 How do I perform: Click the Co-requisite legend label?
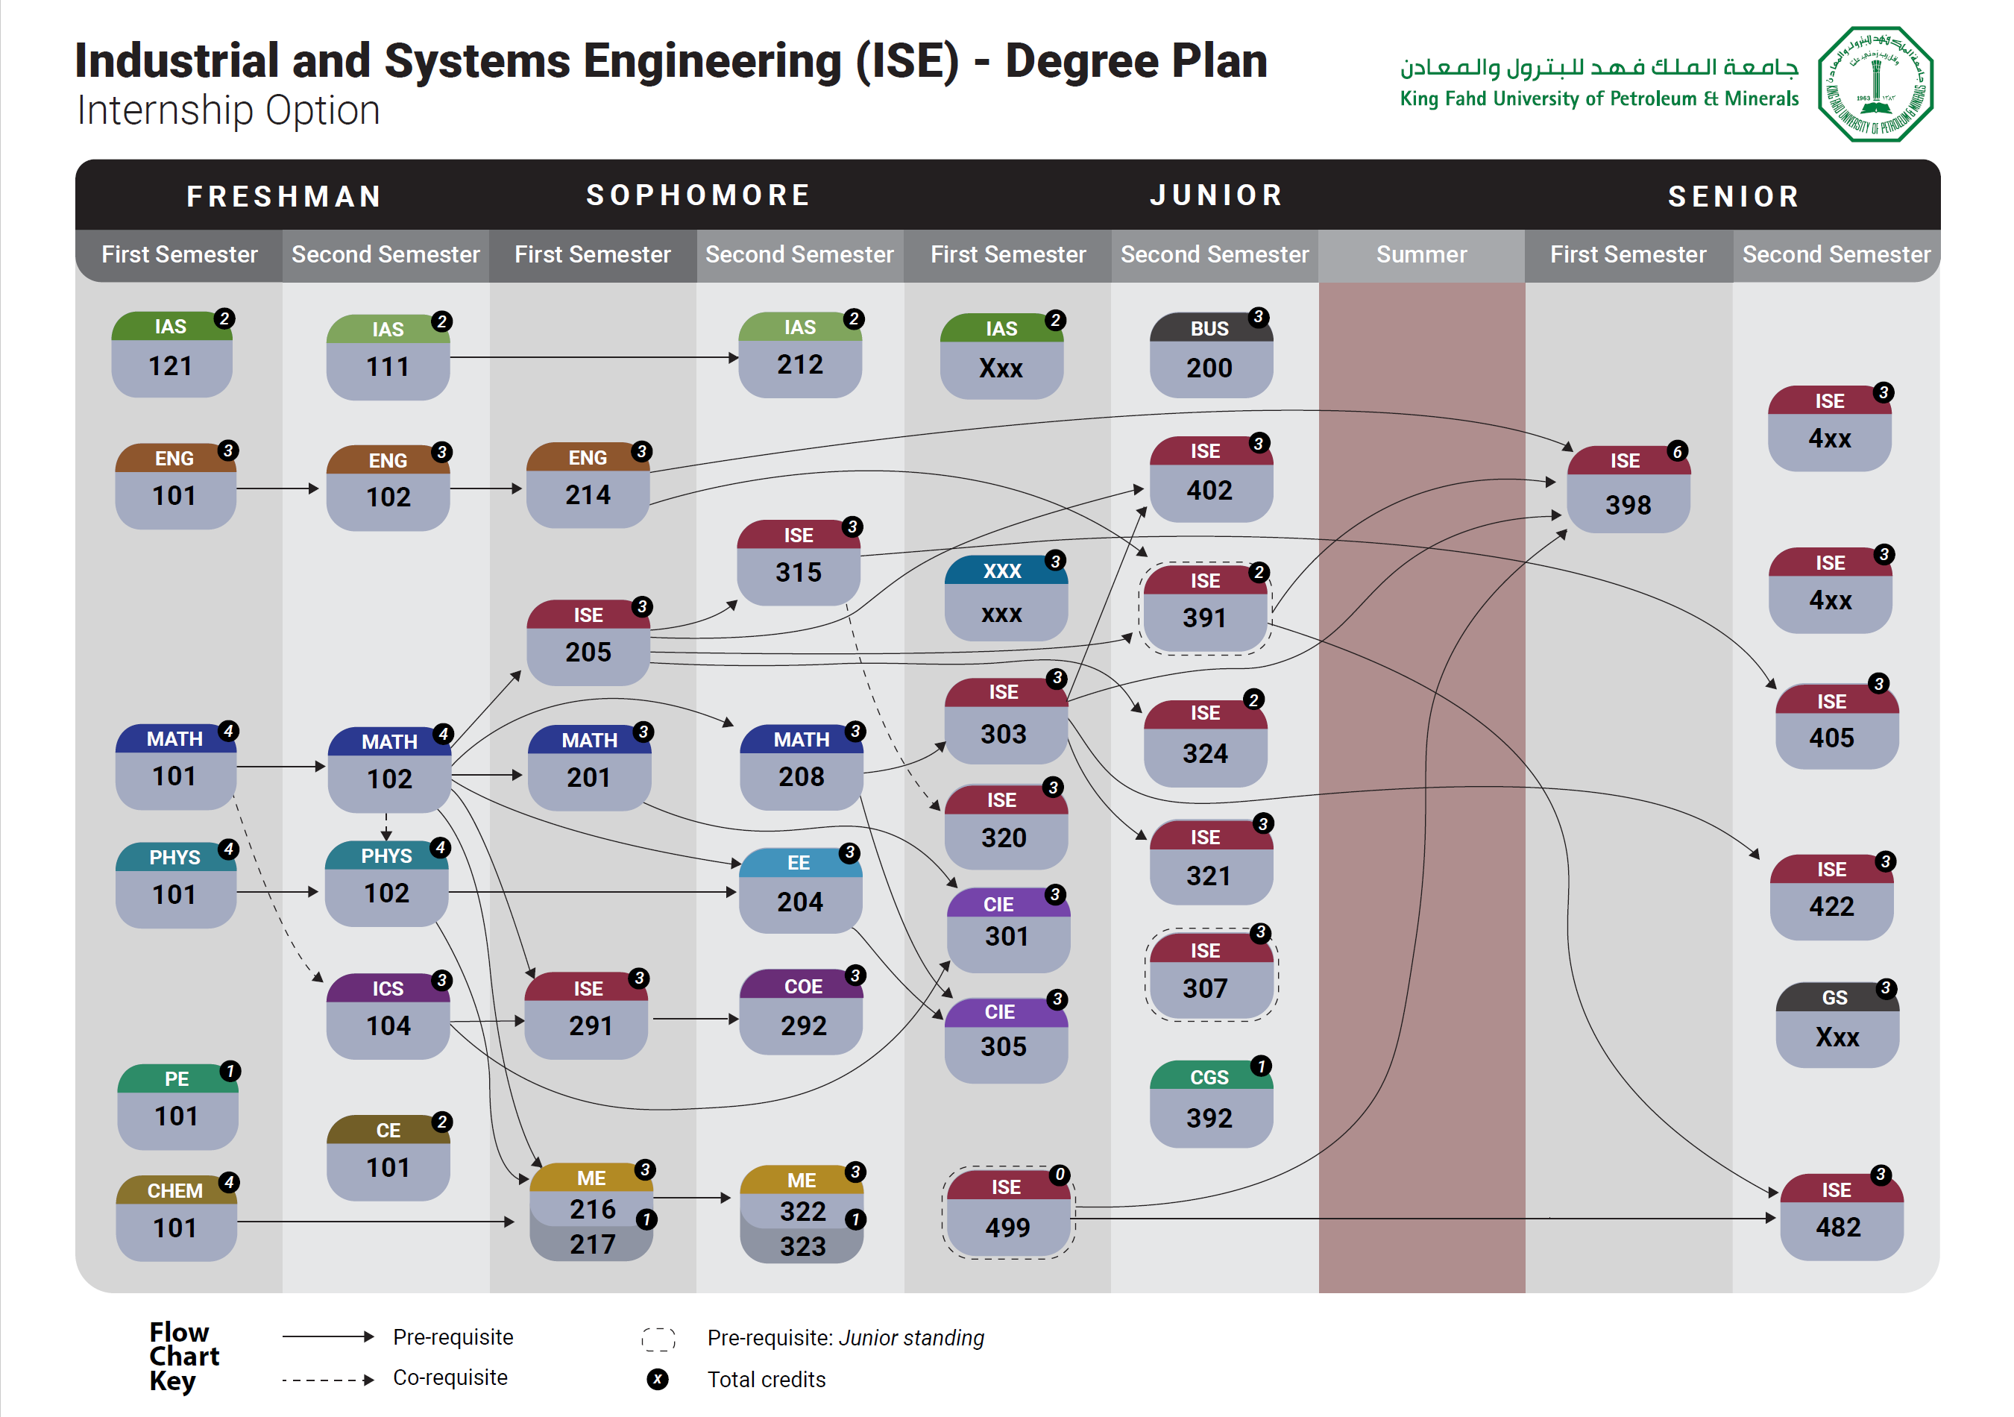(450, 1377)
